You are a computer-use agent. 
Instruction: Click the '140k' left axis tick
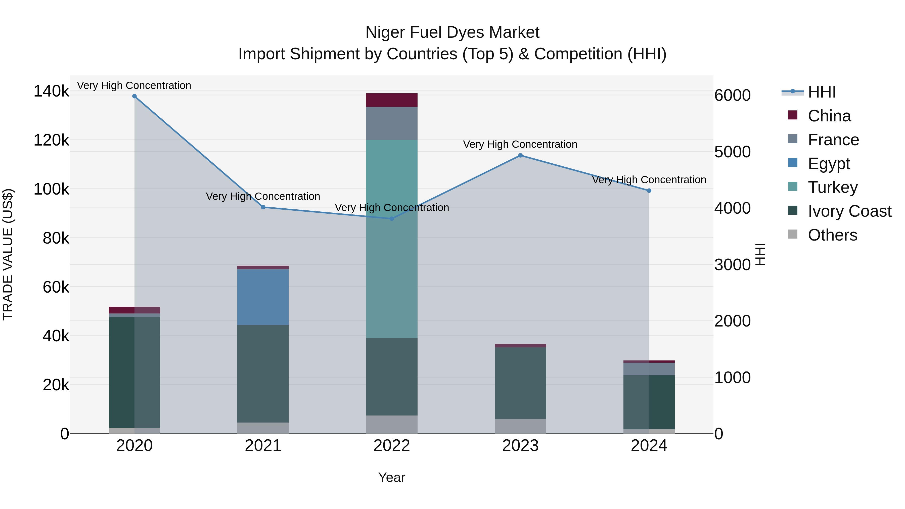[51, 91]
